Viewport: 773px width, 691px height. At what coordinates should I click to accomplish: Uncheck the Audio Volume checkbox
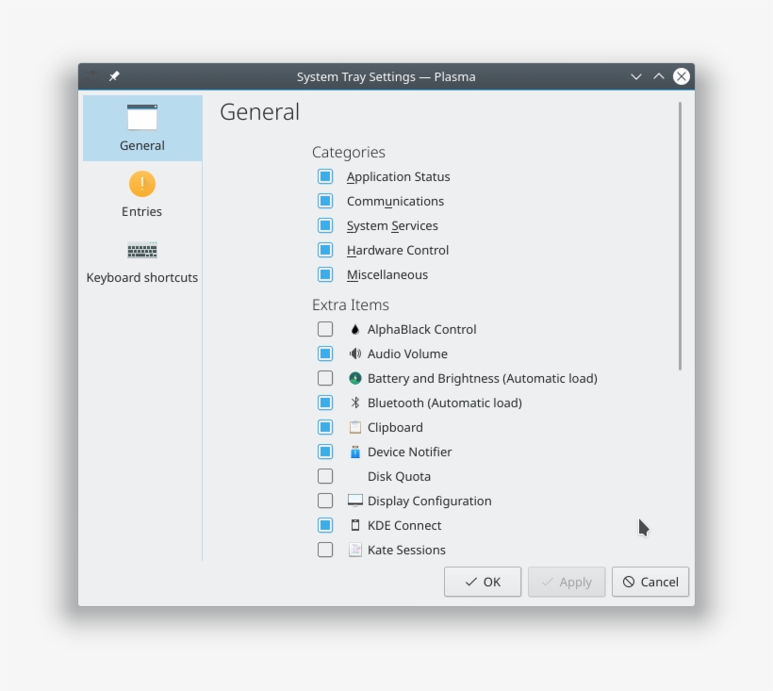point(325,354)
